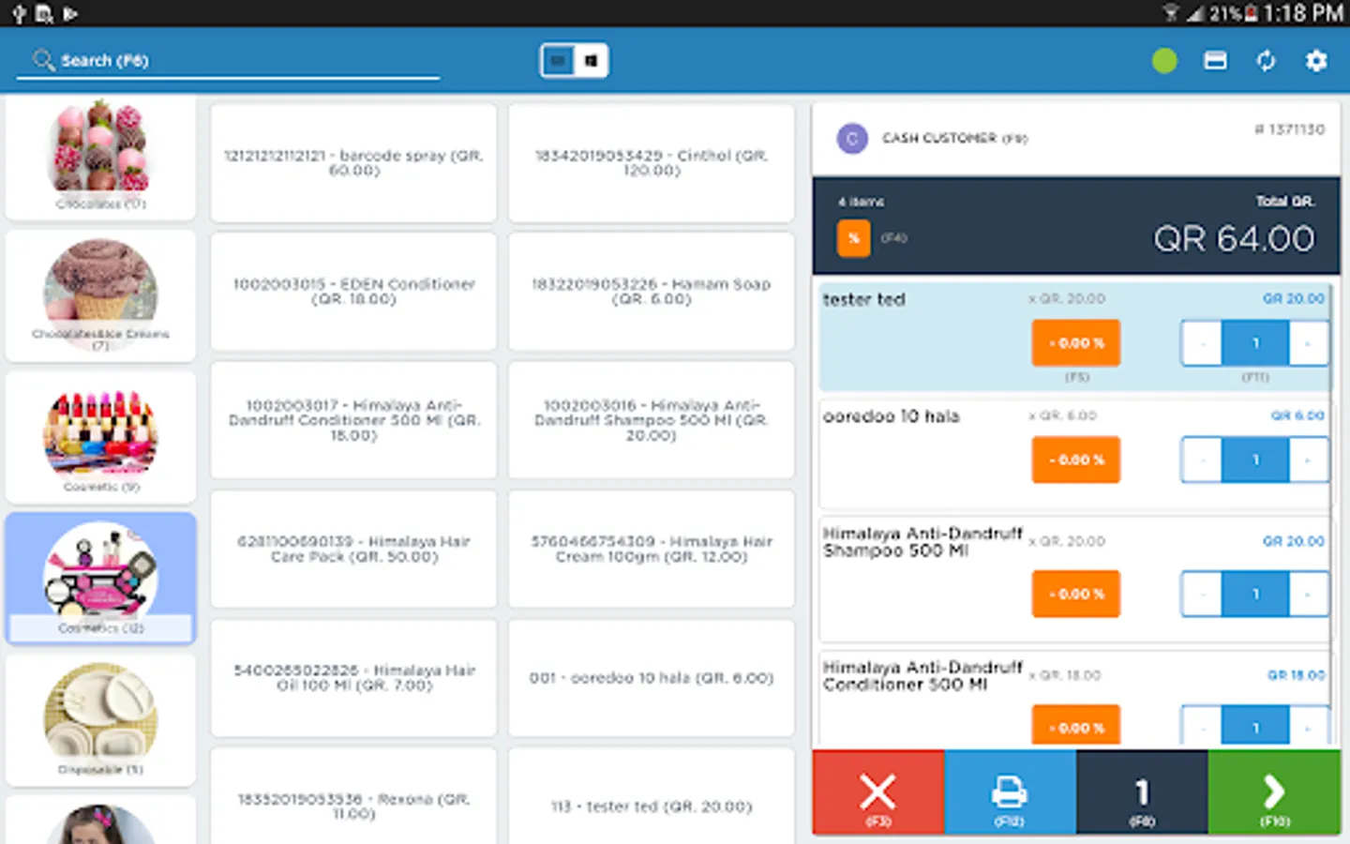Image resolution: width=1350 pixels, height=844 pixels.
Task: Increase quantity of ooredoo 10 hala
Action: pos(1308,460)
